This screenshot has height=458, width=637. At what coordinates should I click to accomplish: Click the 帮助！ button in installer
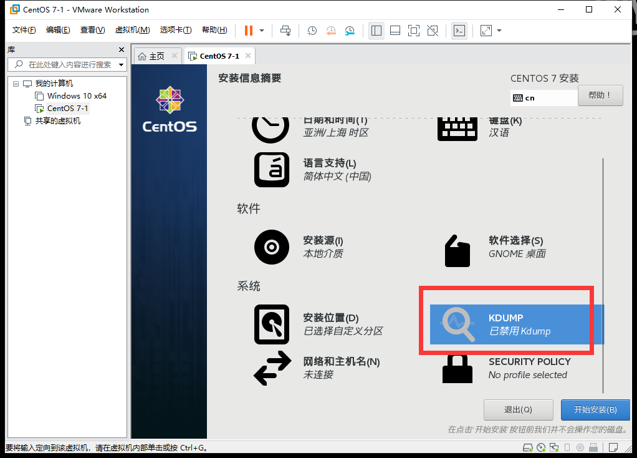click(600, 95)
